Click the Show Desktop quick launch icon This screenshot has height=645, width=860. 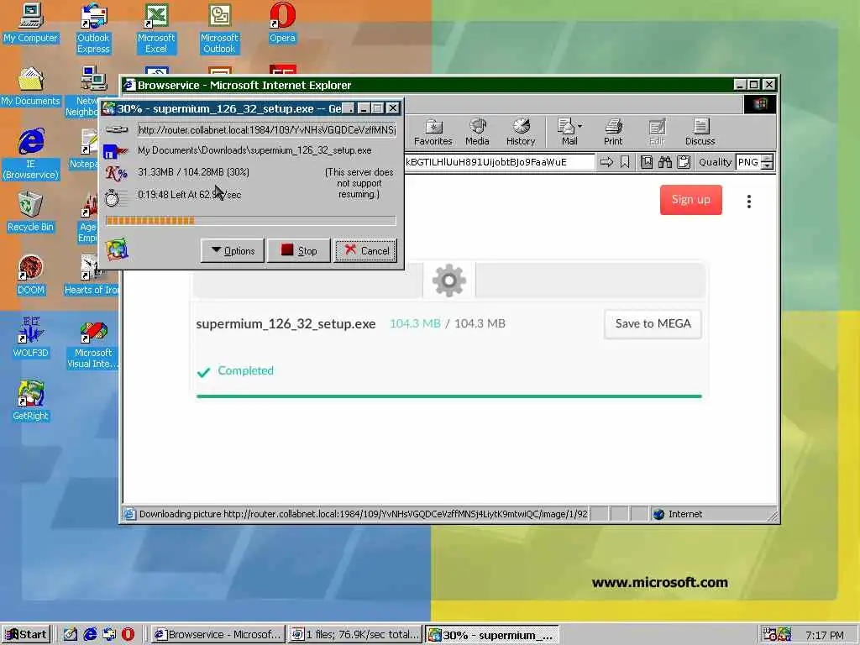tap(71, 635)
